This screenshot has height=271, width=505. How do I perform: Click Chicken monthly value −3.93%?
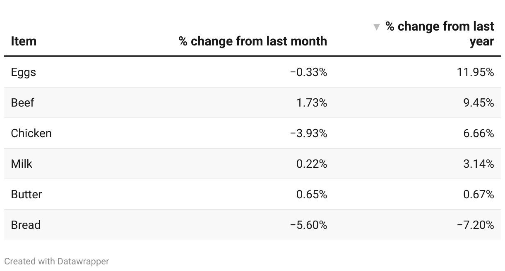click(309, 133)
